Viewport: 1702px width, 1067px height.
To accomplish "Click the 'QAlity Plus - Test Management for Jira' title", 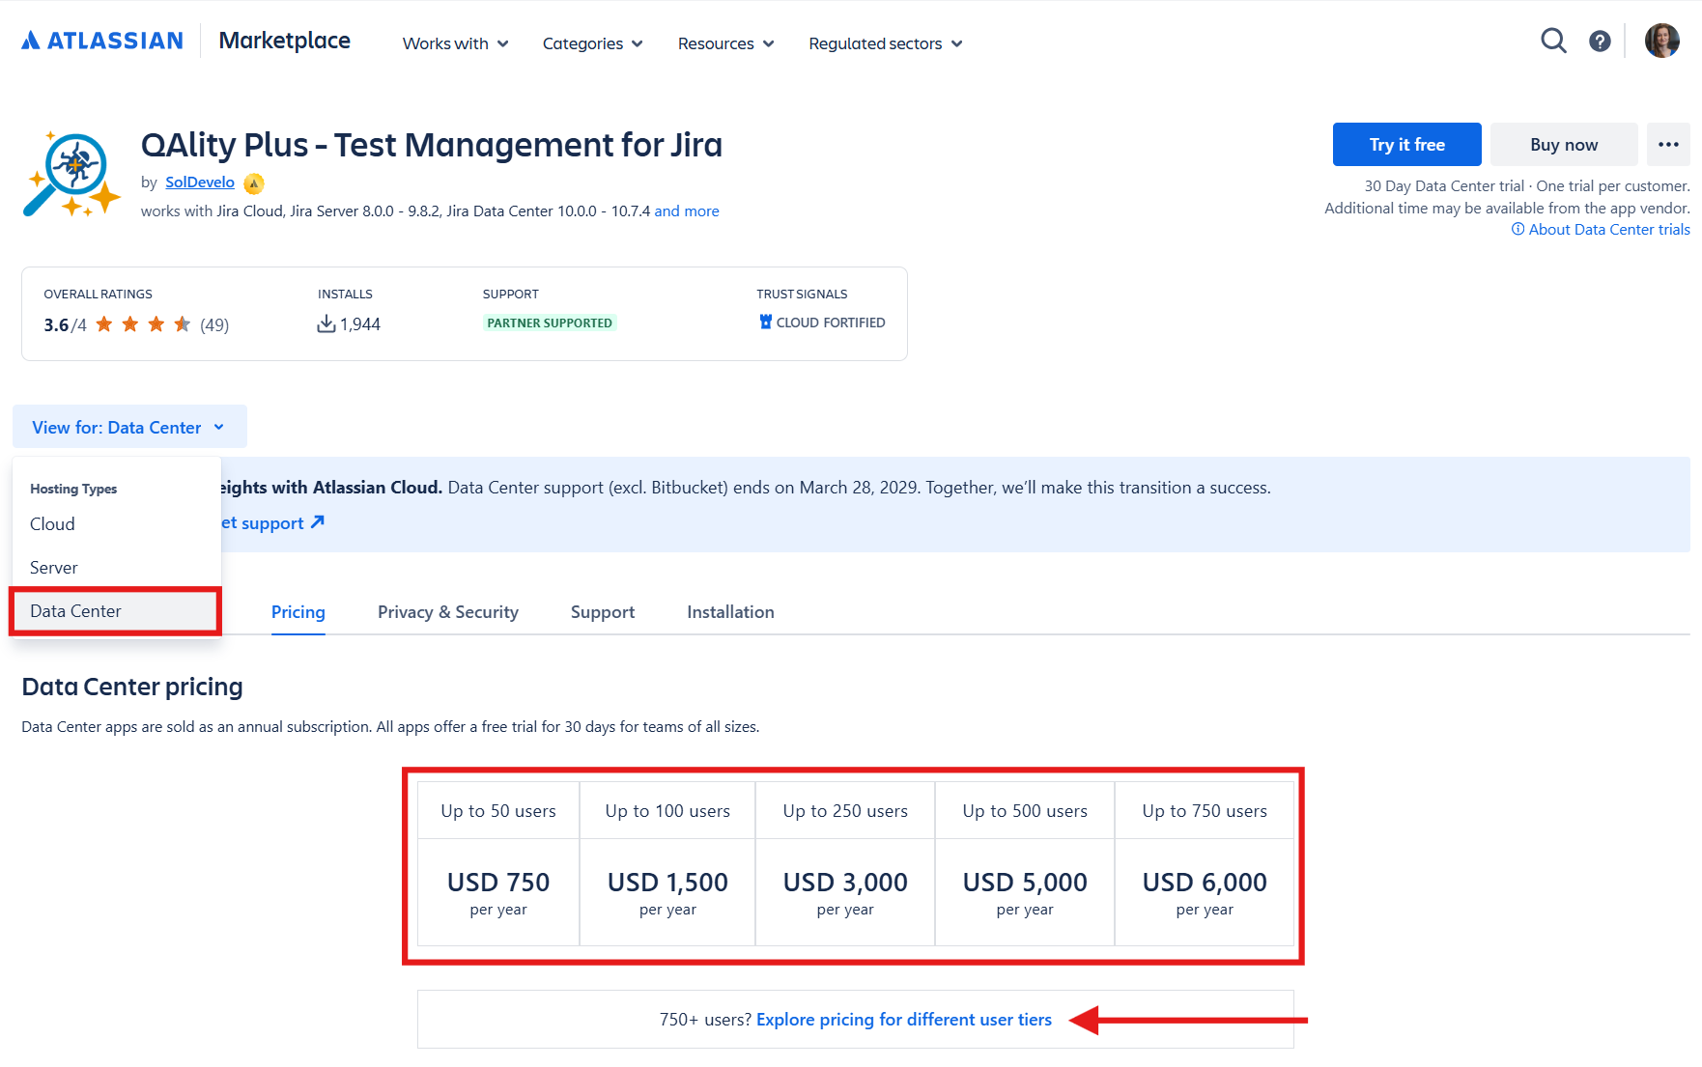I will (432, 145).
